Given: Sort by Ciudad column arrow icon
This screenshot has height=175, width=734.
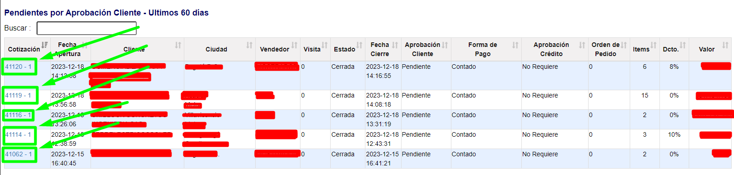Looking at the screenshot, I should (x=249, y=45).
